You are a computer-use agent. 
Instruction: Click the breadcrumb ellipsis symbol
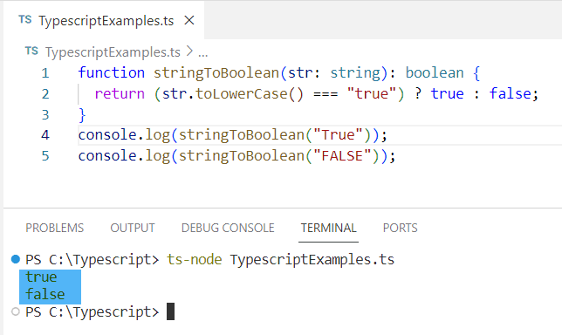click(202, 54)
